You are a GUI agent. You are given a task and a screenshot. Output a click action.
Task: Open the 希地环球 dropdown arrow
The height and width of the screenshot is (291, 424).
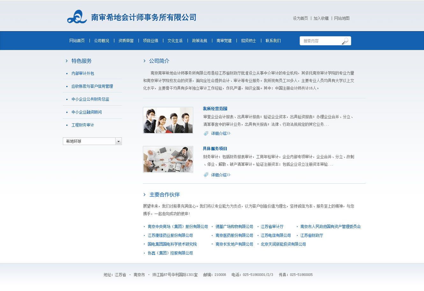118,142
